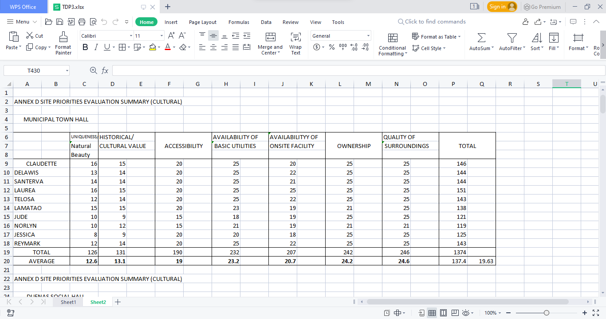Screen dimensions: 606x319
Task: Click the Redo arrow
Action: (x=115, y=22)
